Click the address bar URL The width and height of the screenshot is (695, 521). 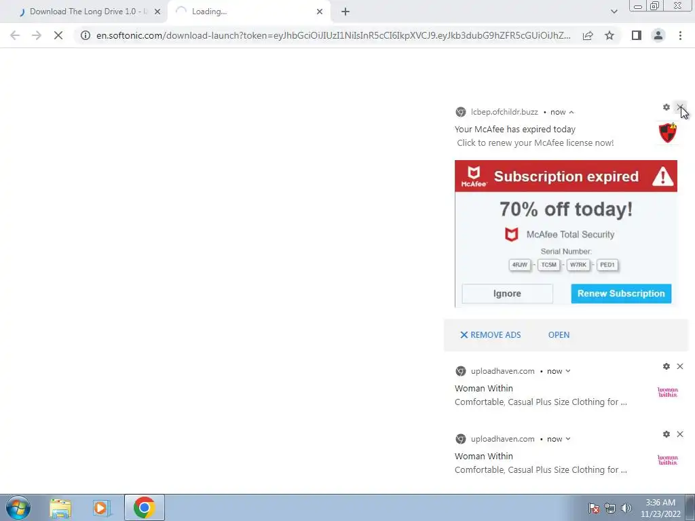pos(333,35)
